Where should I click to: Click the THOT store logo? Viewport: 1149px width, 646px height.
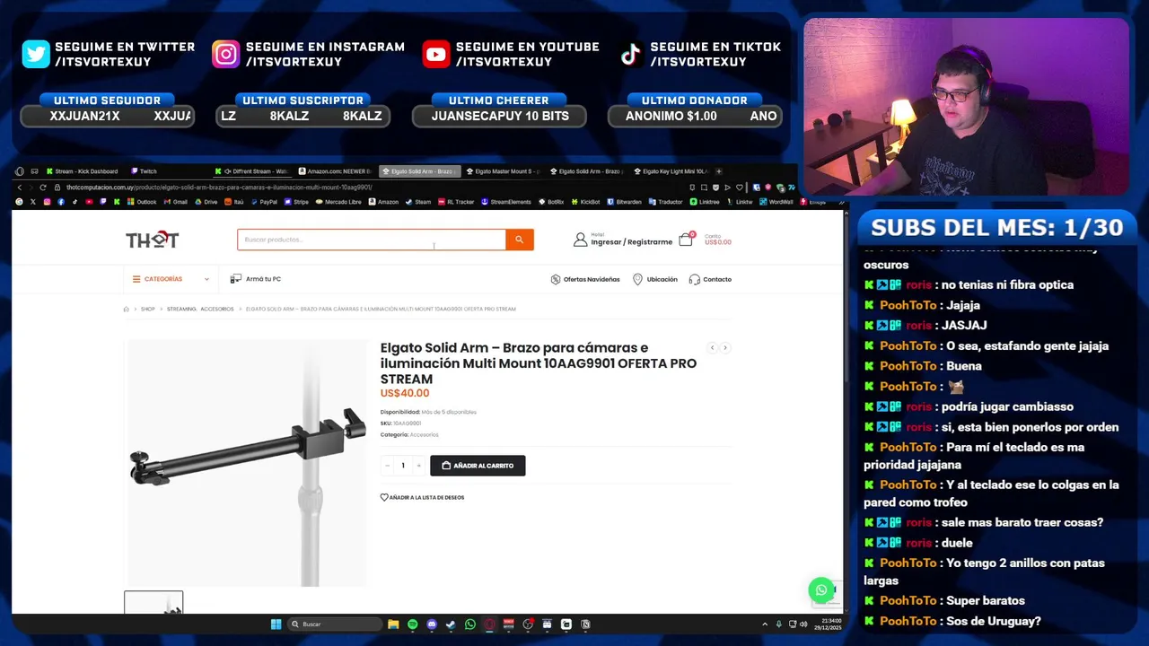point(152,240)
